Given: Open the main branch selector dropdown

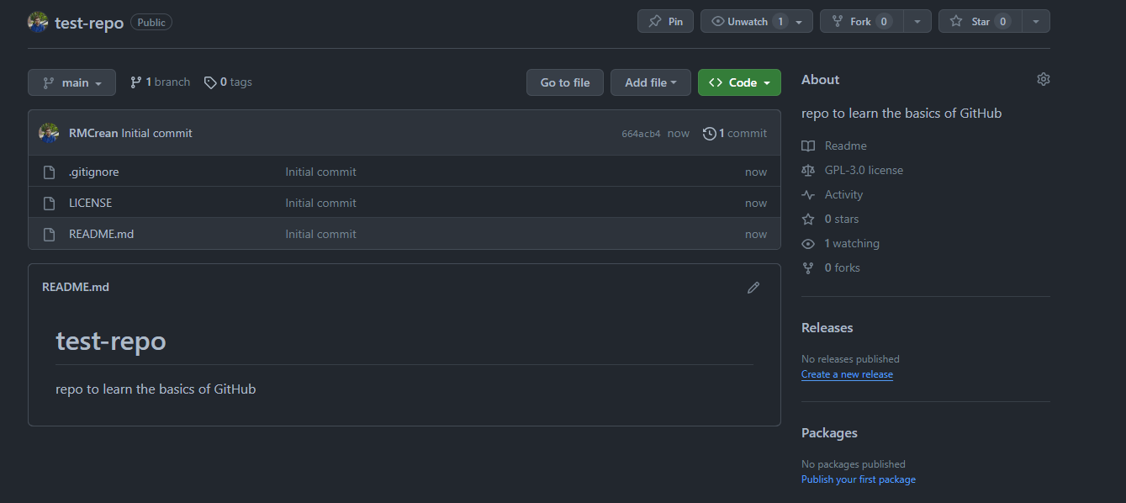Looking at the screenshot, I should tap(71, 82).
